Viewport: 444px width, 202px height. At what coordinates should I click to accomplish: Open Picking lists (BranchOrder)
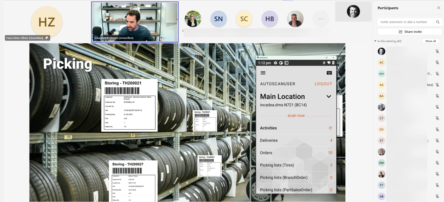296,178
